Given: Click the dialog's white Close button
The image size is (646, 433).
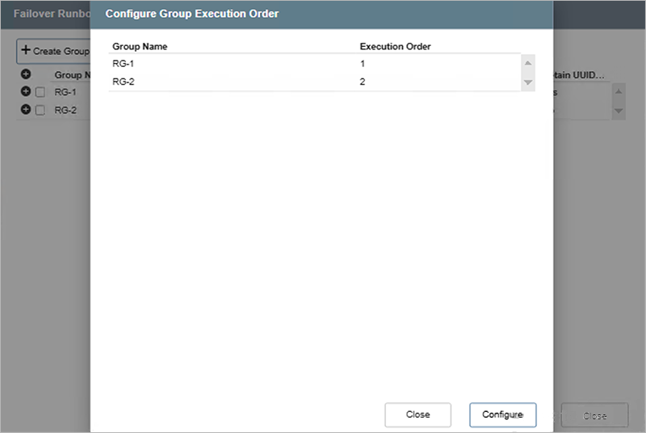Looking at the screenshot, I should tap(417, 414).
